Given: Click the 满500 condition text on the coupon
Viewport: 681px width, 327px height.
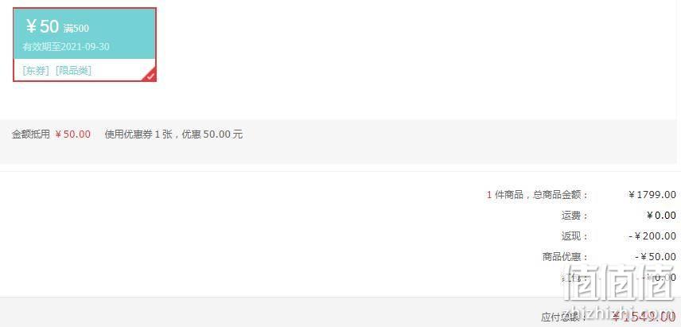Looking at the screenshot, I should tap(76, 29).
